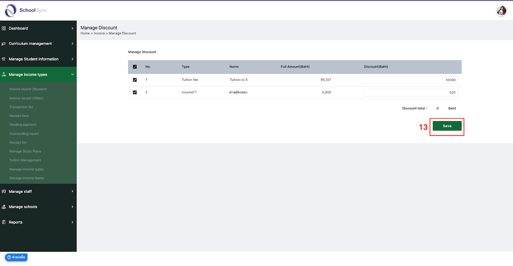Open Pending payment submenu item
Screen dimensions: 513x266
point(23,125)
